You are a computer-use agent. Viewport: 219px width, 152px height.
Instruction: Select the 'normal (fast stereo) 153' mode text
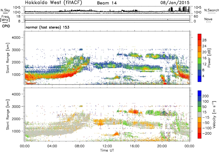(47, 27)
